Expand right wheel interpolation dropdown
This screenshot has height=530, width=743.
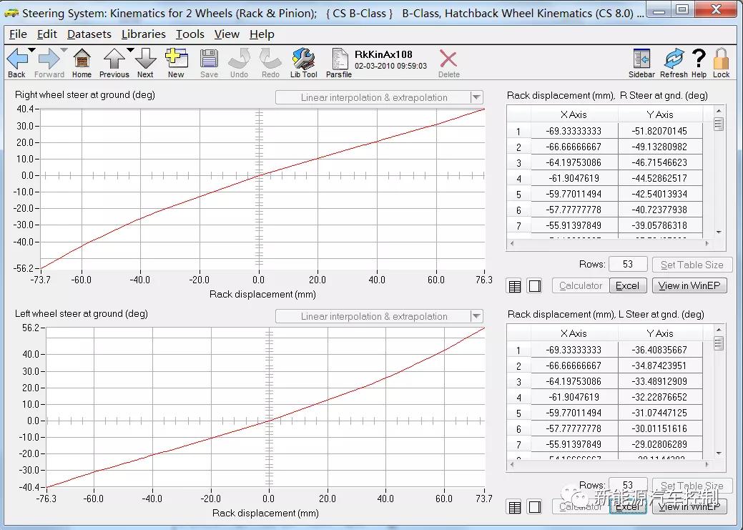tap(476, 97)
